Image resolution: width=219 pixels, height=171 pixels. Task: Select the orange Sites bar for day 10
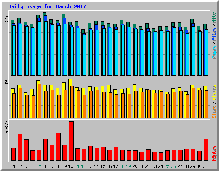click(72, 102)
